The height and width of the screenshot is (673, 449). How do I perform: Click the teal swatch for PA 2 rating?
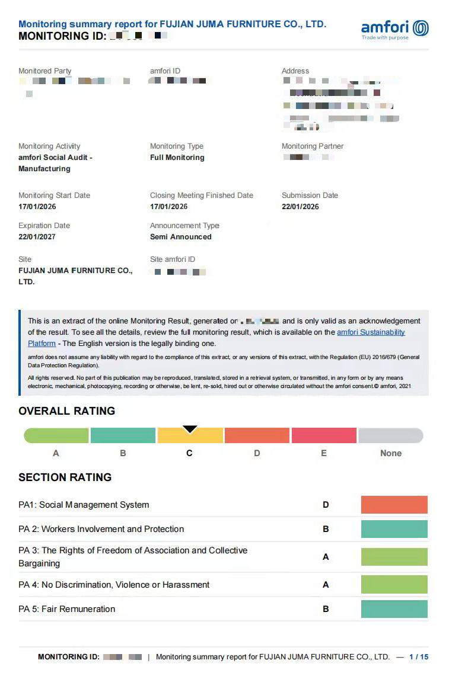pos(394,529)
